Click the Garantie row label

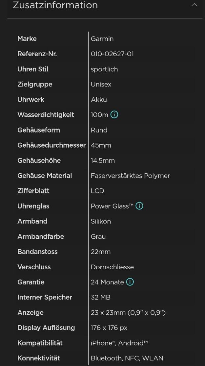point(31,282)
